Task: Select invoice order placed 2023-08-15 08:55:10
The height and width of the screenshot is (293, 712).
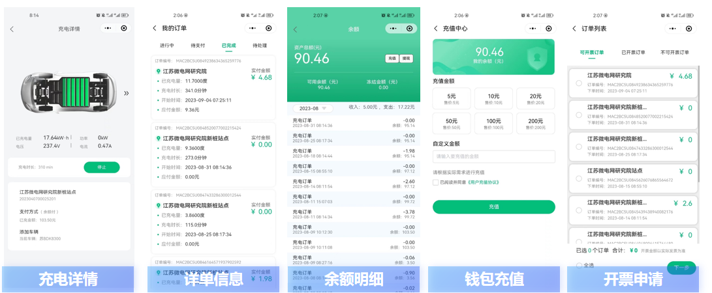Action: (x=578, y=178)
